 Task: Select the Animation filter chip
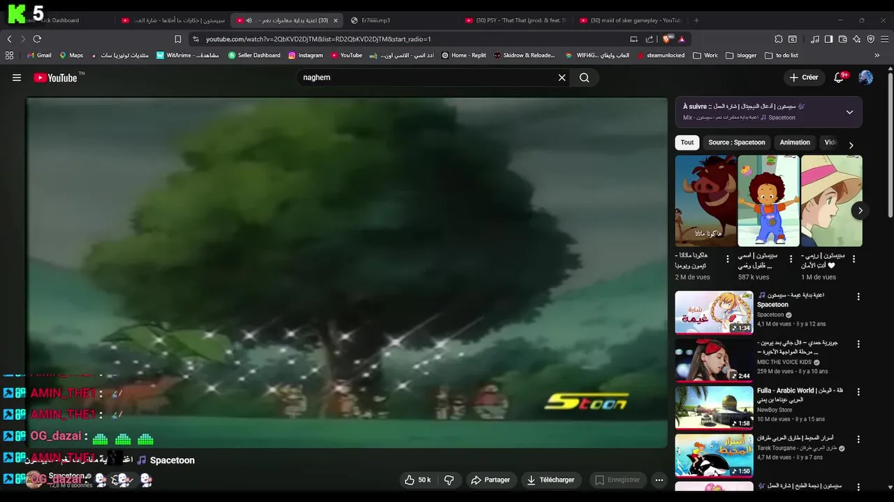coord(795,142)
